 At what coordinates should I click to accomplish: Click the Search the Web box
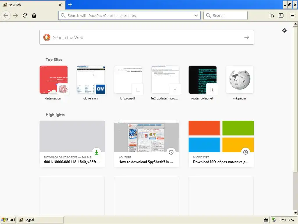pos(147,37)
